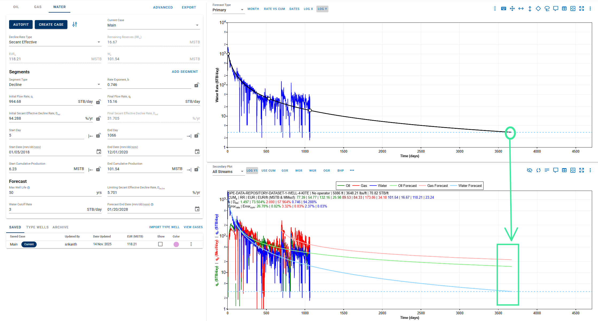
Task: Click horizontal double-arrow zoom icon
Action: click(x=521, y=9)
